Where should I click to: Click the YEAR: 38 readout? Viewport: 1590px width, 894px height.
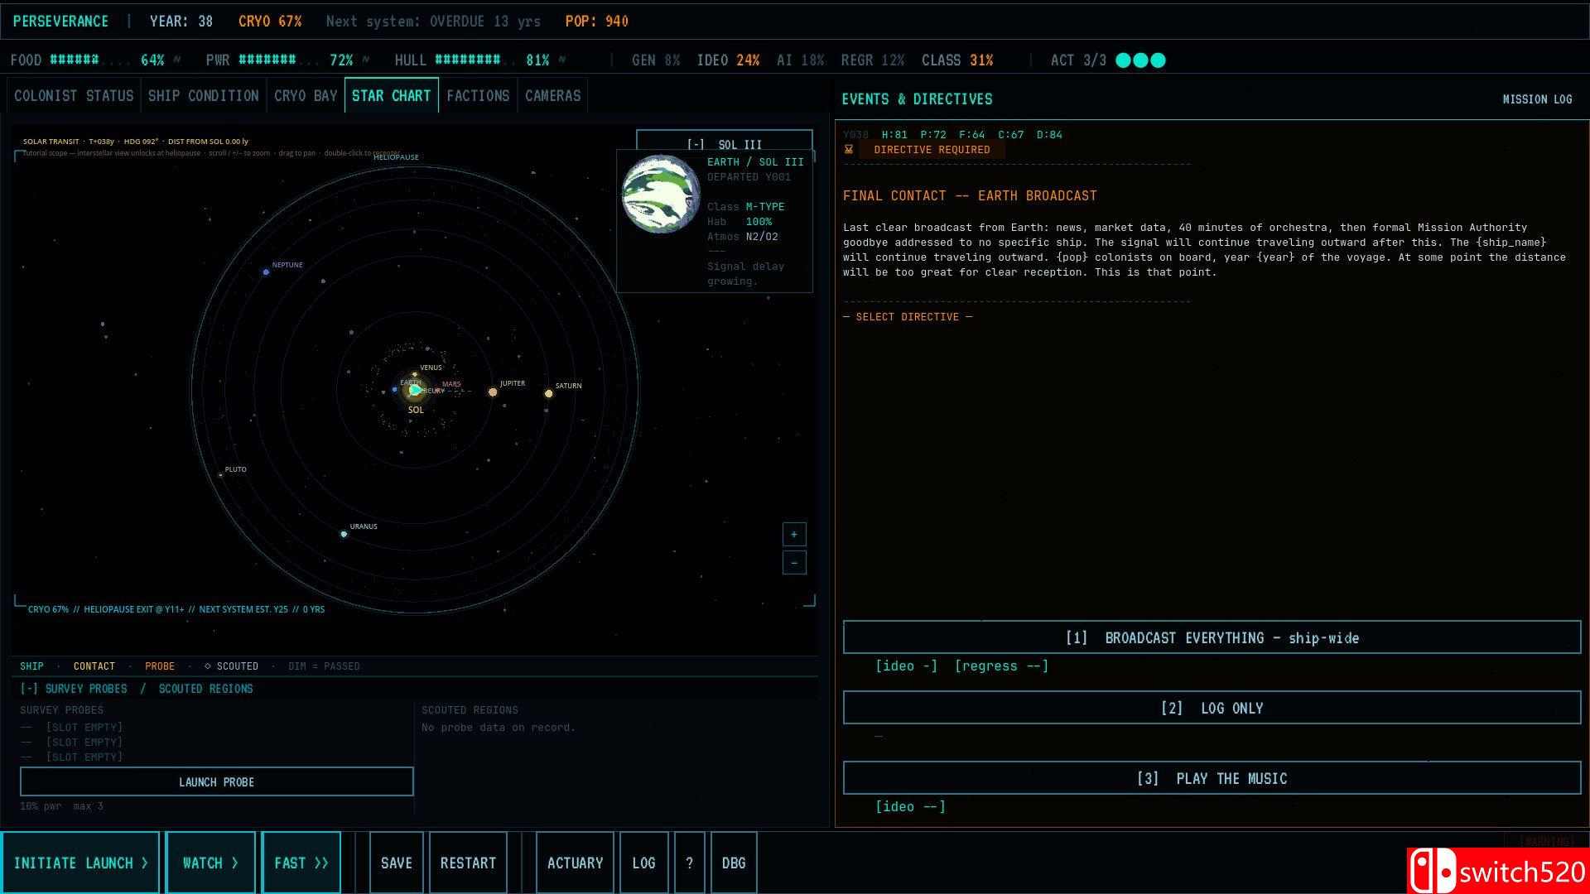181,22
